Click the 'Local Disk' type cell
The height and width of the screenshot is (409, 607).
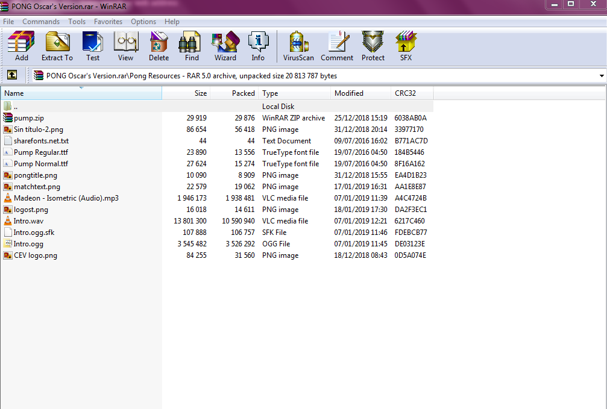[278, 107]
